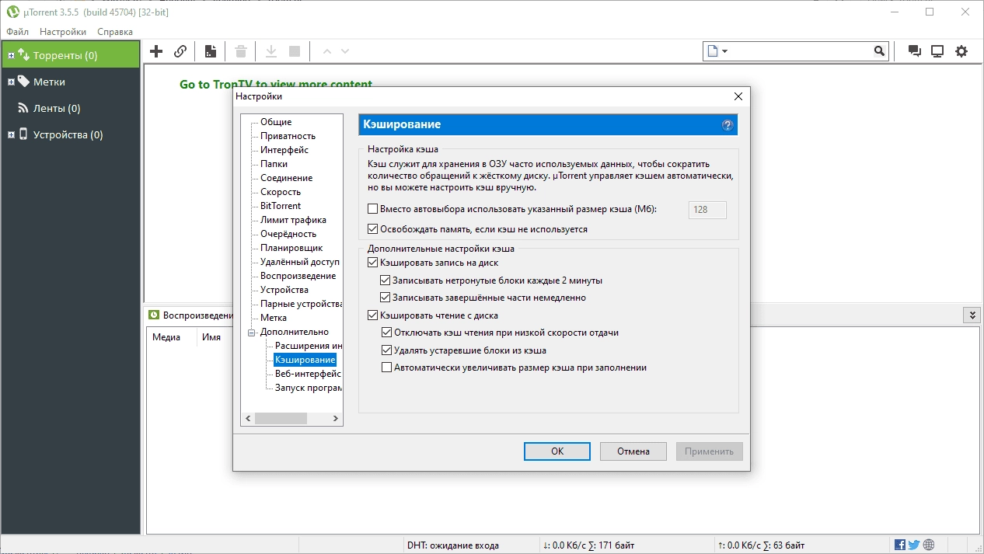
Task: Click Add Torrent from URL link icon
Action: click(180, 51)
